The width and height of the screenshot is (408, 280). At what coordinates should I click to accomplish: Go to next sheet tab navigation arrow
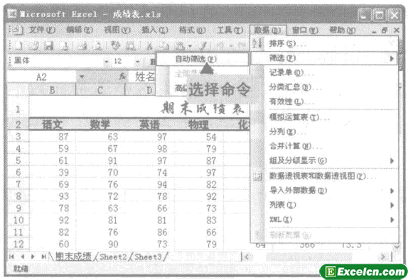(33, 257)
